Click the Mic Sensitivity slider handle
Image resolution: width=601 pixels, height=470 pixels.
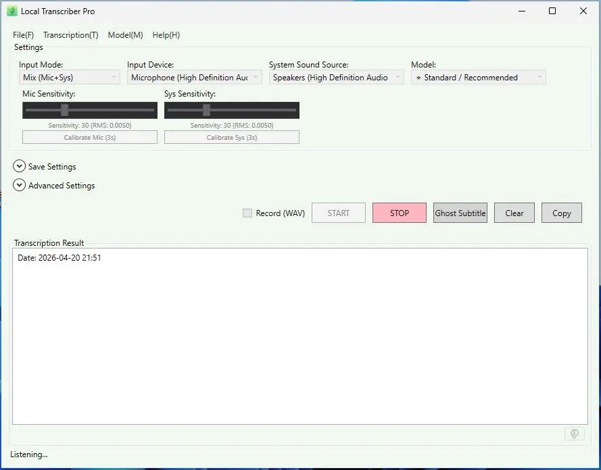pyautogui.click(x=64, y=110)
